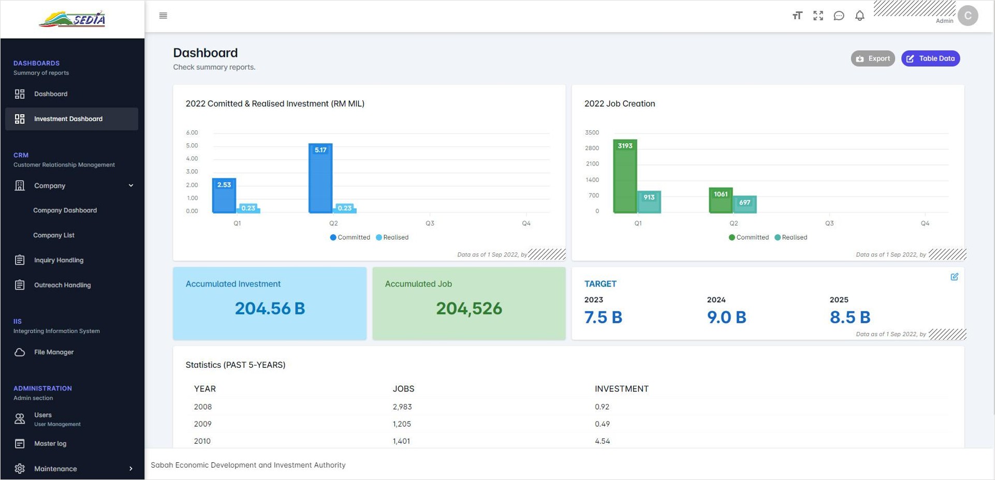Click the Q2 committed 5.17 bar
995x480 pixels.
pos(320,178)
